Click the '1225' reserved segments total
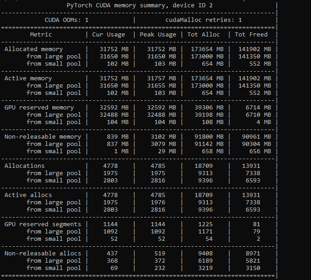This screenshot has height=280, width=311. 206,224
